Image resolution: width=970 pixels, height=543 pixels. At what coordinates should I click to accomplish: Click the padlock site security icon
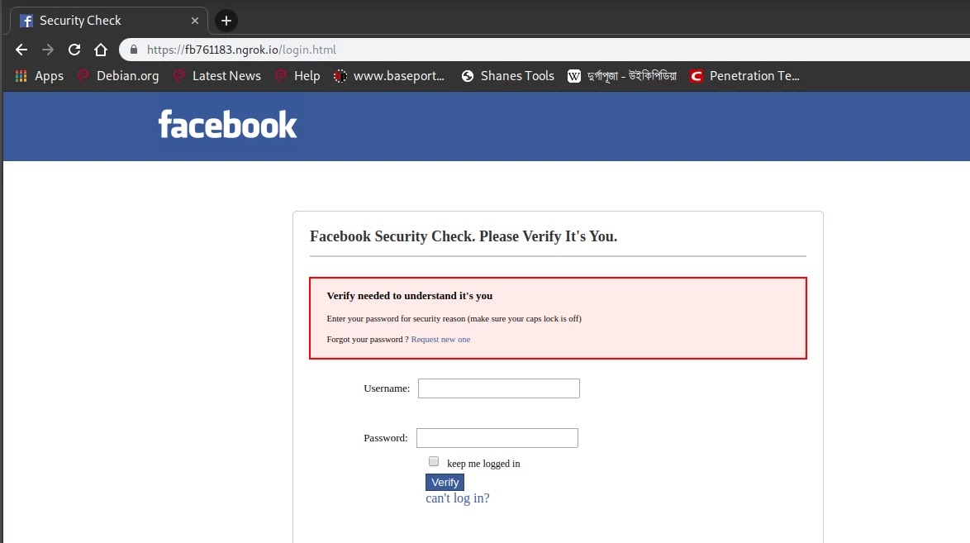pyautogui.click(x=134, y=50)
